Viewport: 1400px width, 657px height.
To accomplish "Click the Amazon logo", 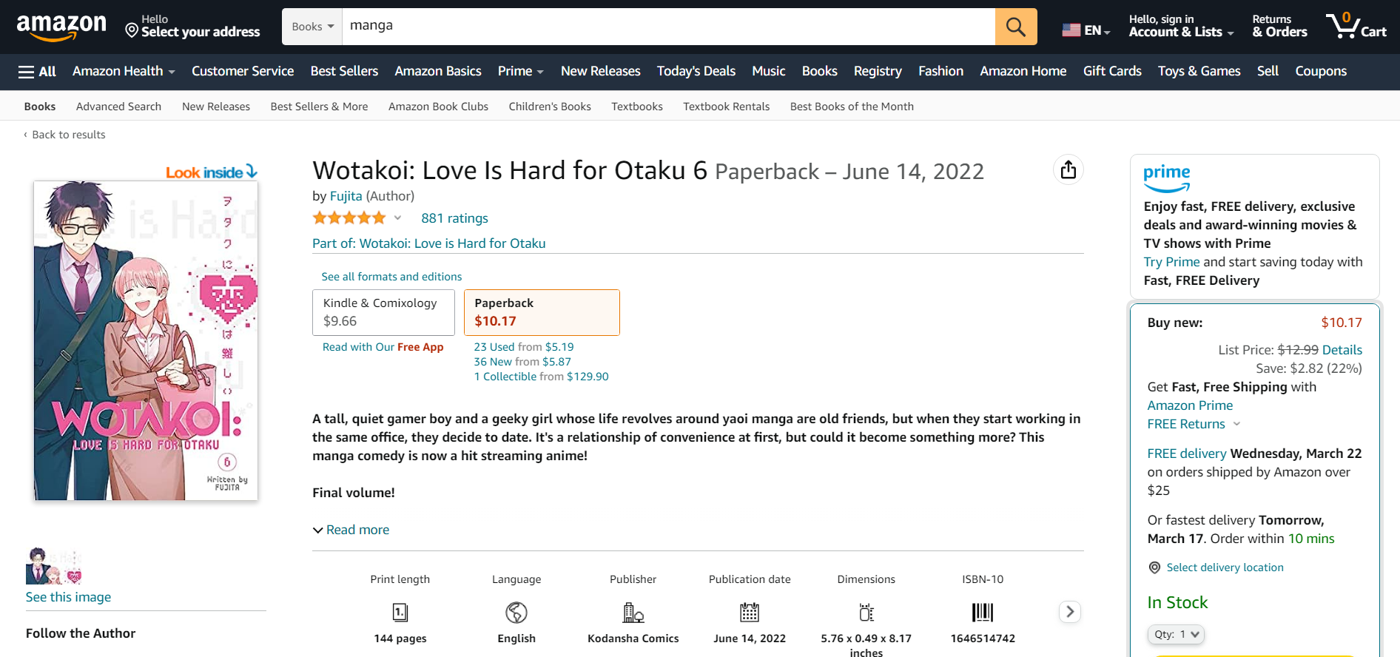I will pos(61,27).
